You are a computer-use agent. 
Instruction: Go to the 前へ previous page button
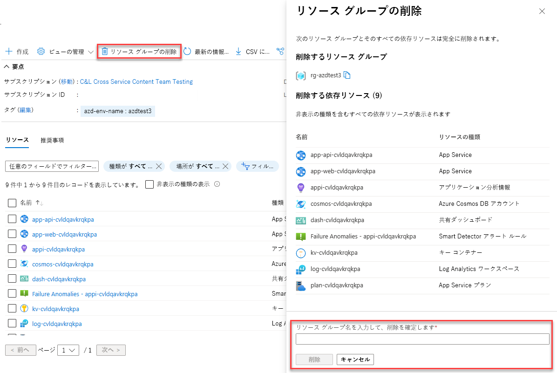20,350
